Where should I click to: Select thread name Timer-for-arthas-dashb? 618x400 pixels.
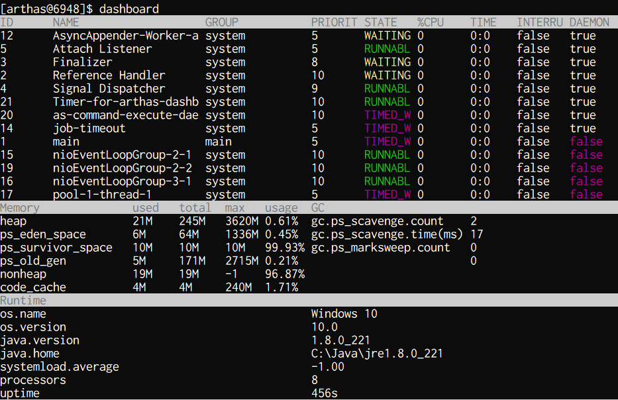[126, 102]
